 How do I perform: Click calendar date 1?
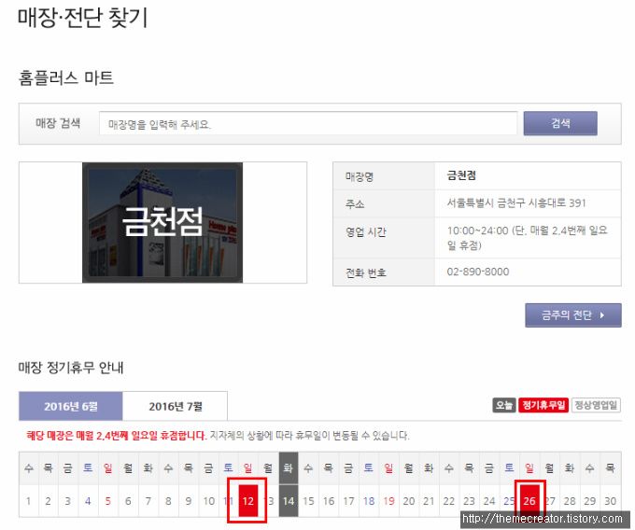[28, 501]
